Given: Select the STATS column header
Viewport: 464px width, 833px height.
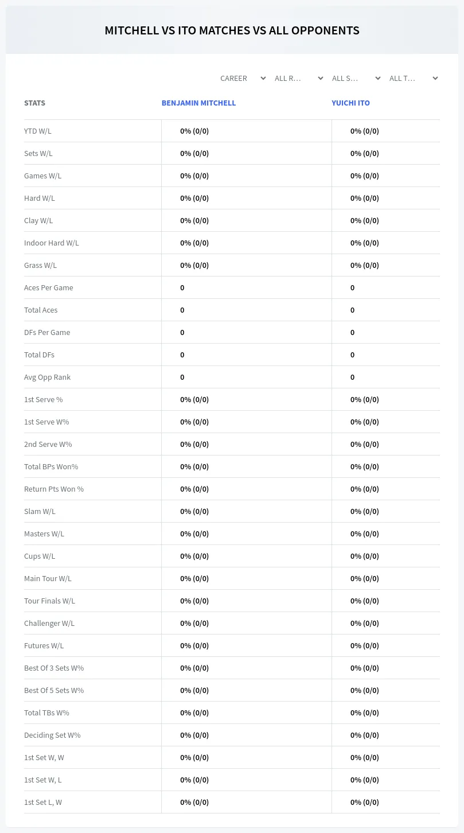Looking at the screenshot, I should (x=34, y=103).
